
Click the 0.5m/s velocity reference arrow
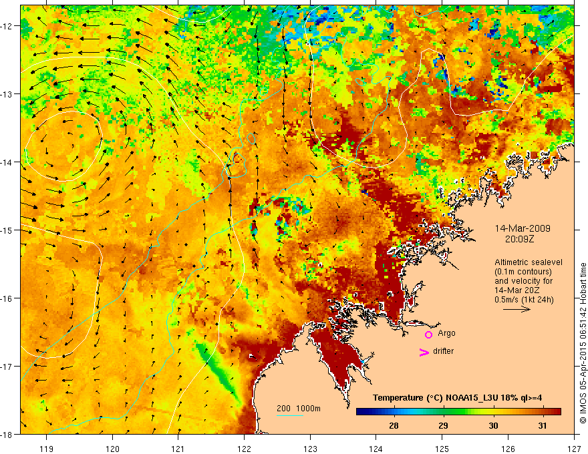[517, 309]
